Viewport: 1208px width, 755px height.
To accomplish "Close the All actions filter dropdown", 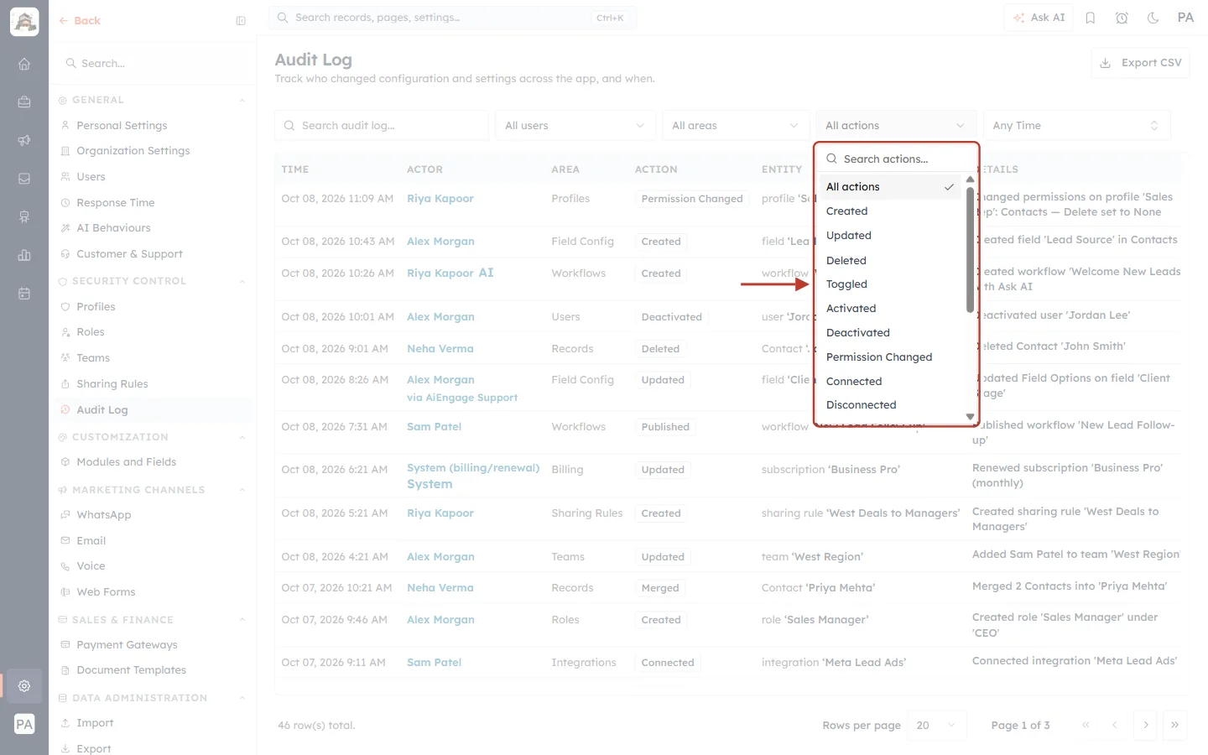I will pyautogui.click(x=896, y=126).
